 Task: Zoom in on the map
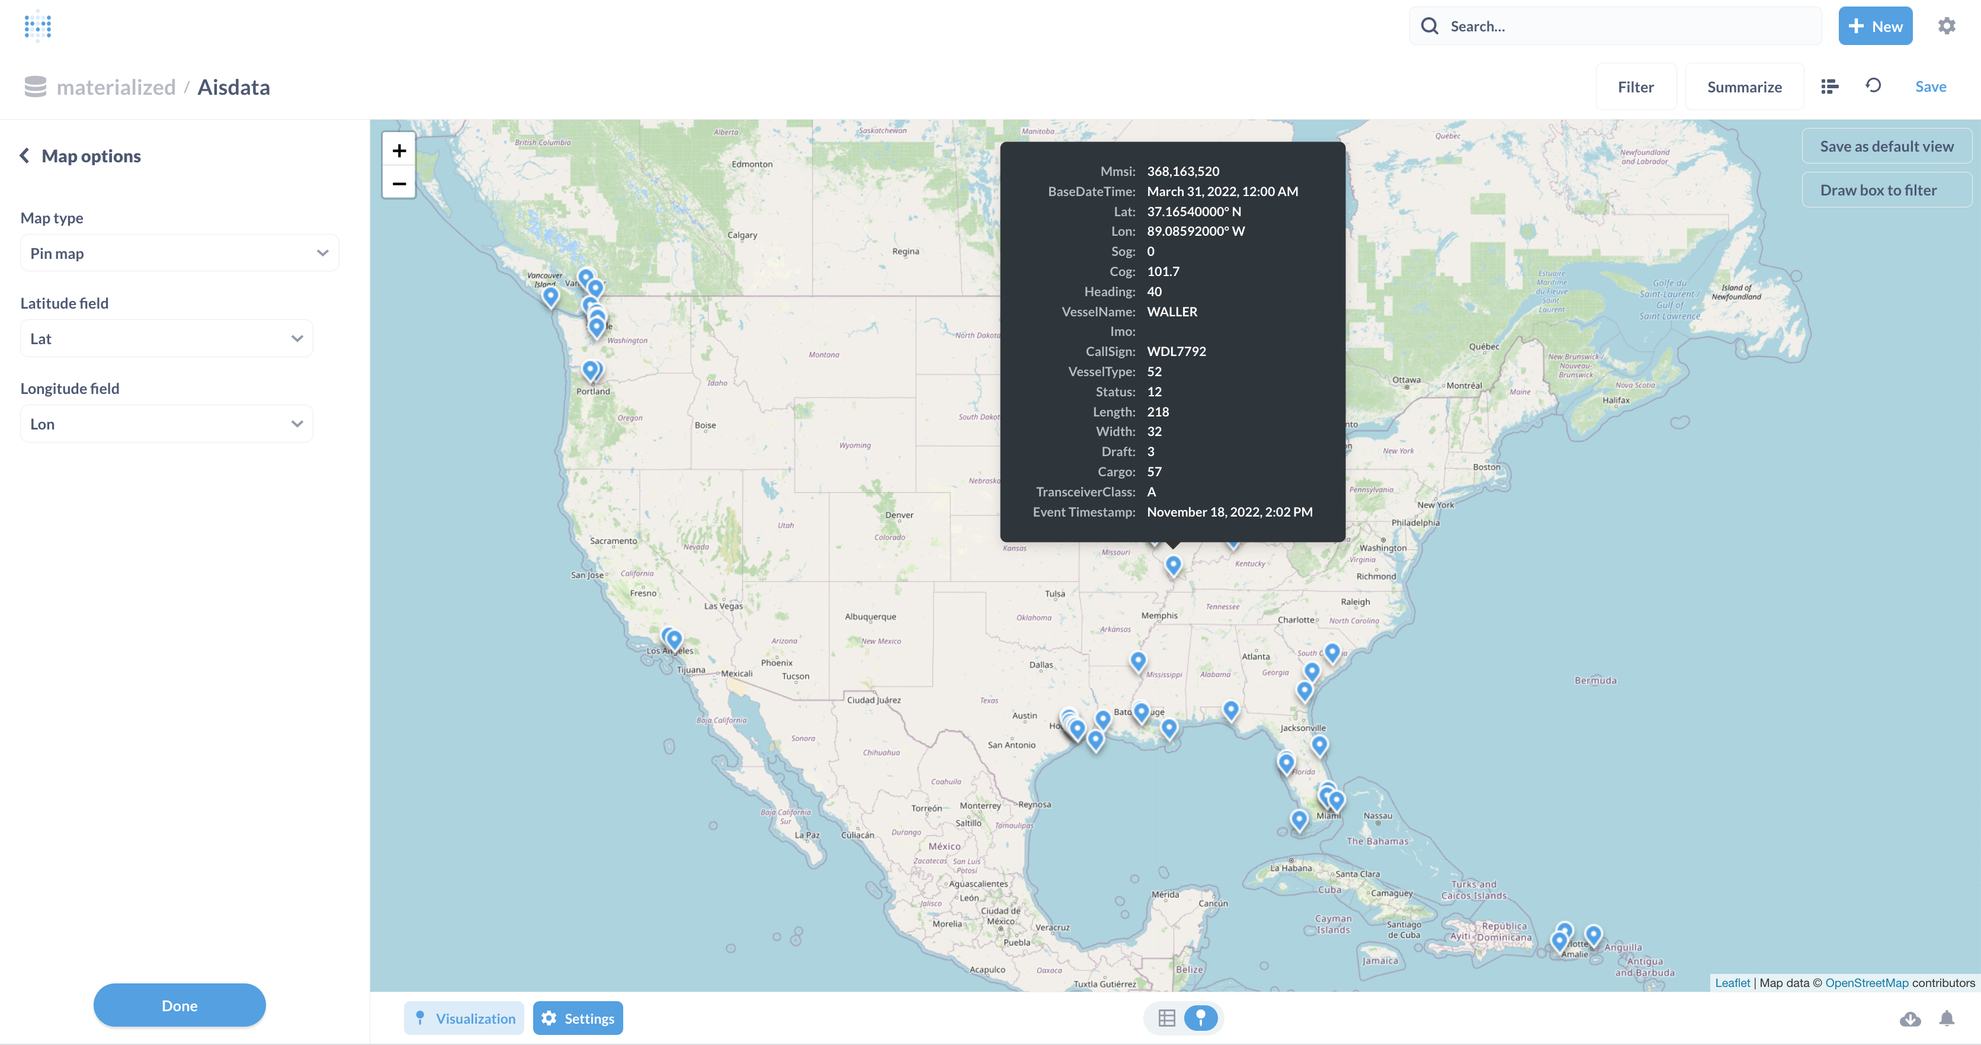[398, 150]
